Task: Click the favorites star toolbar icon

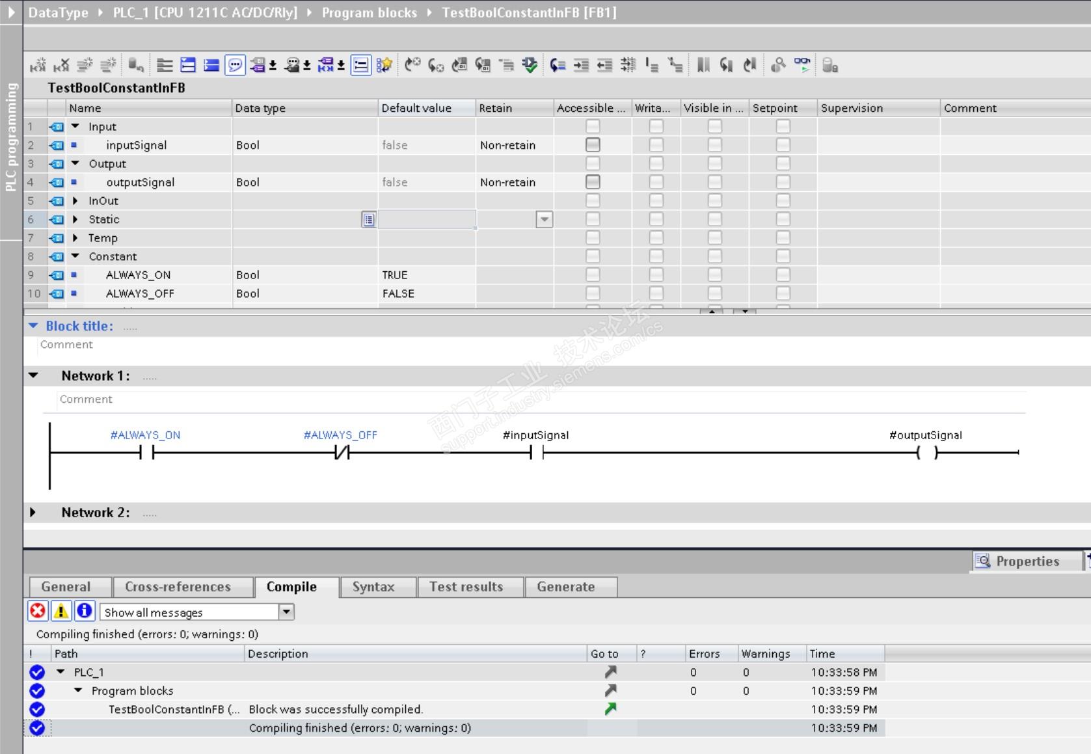Action: click(x=384, y=65)
